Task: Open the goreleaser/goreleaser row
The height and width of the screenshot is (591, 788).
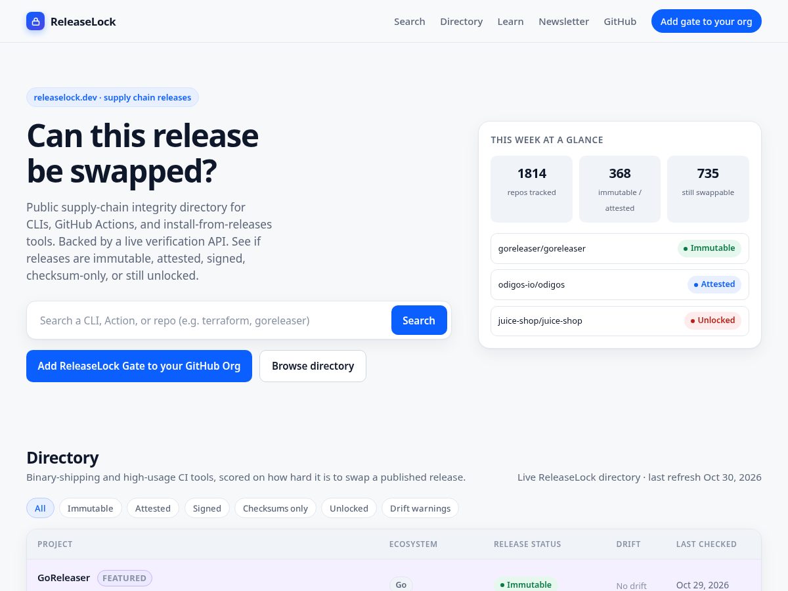Action: click(620, 248)
